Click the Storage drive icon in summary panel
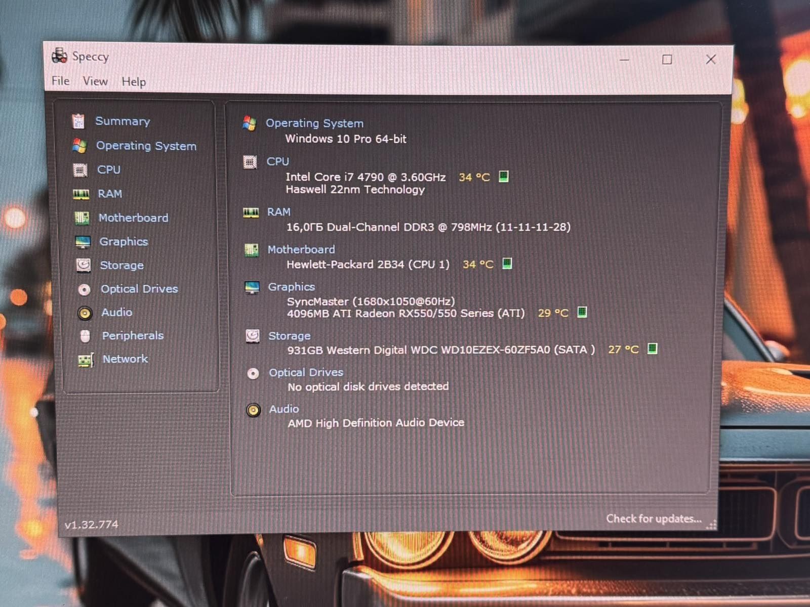Screen dimensions: 810x607 (253, 336)
